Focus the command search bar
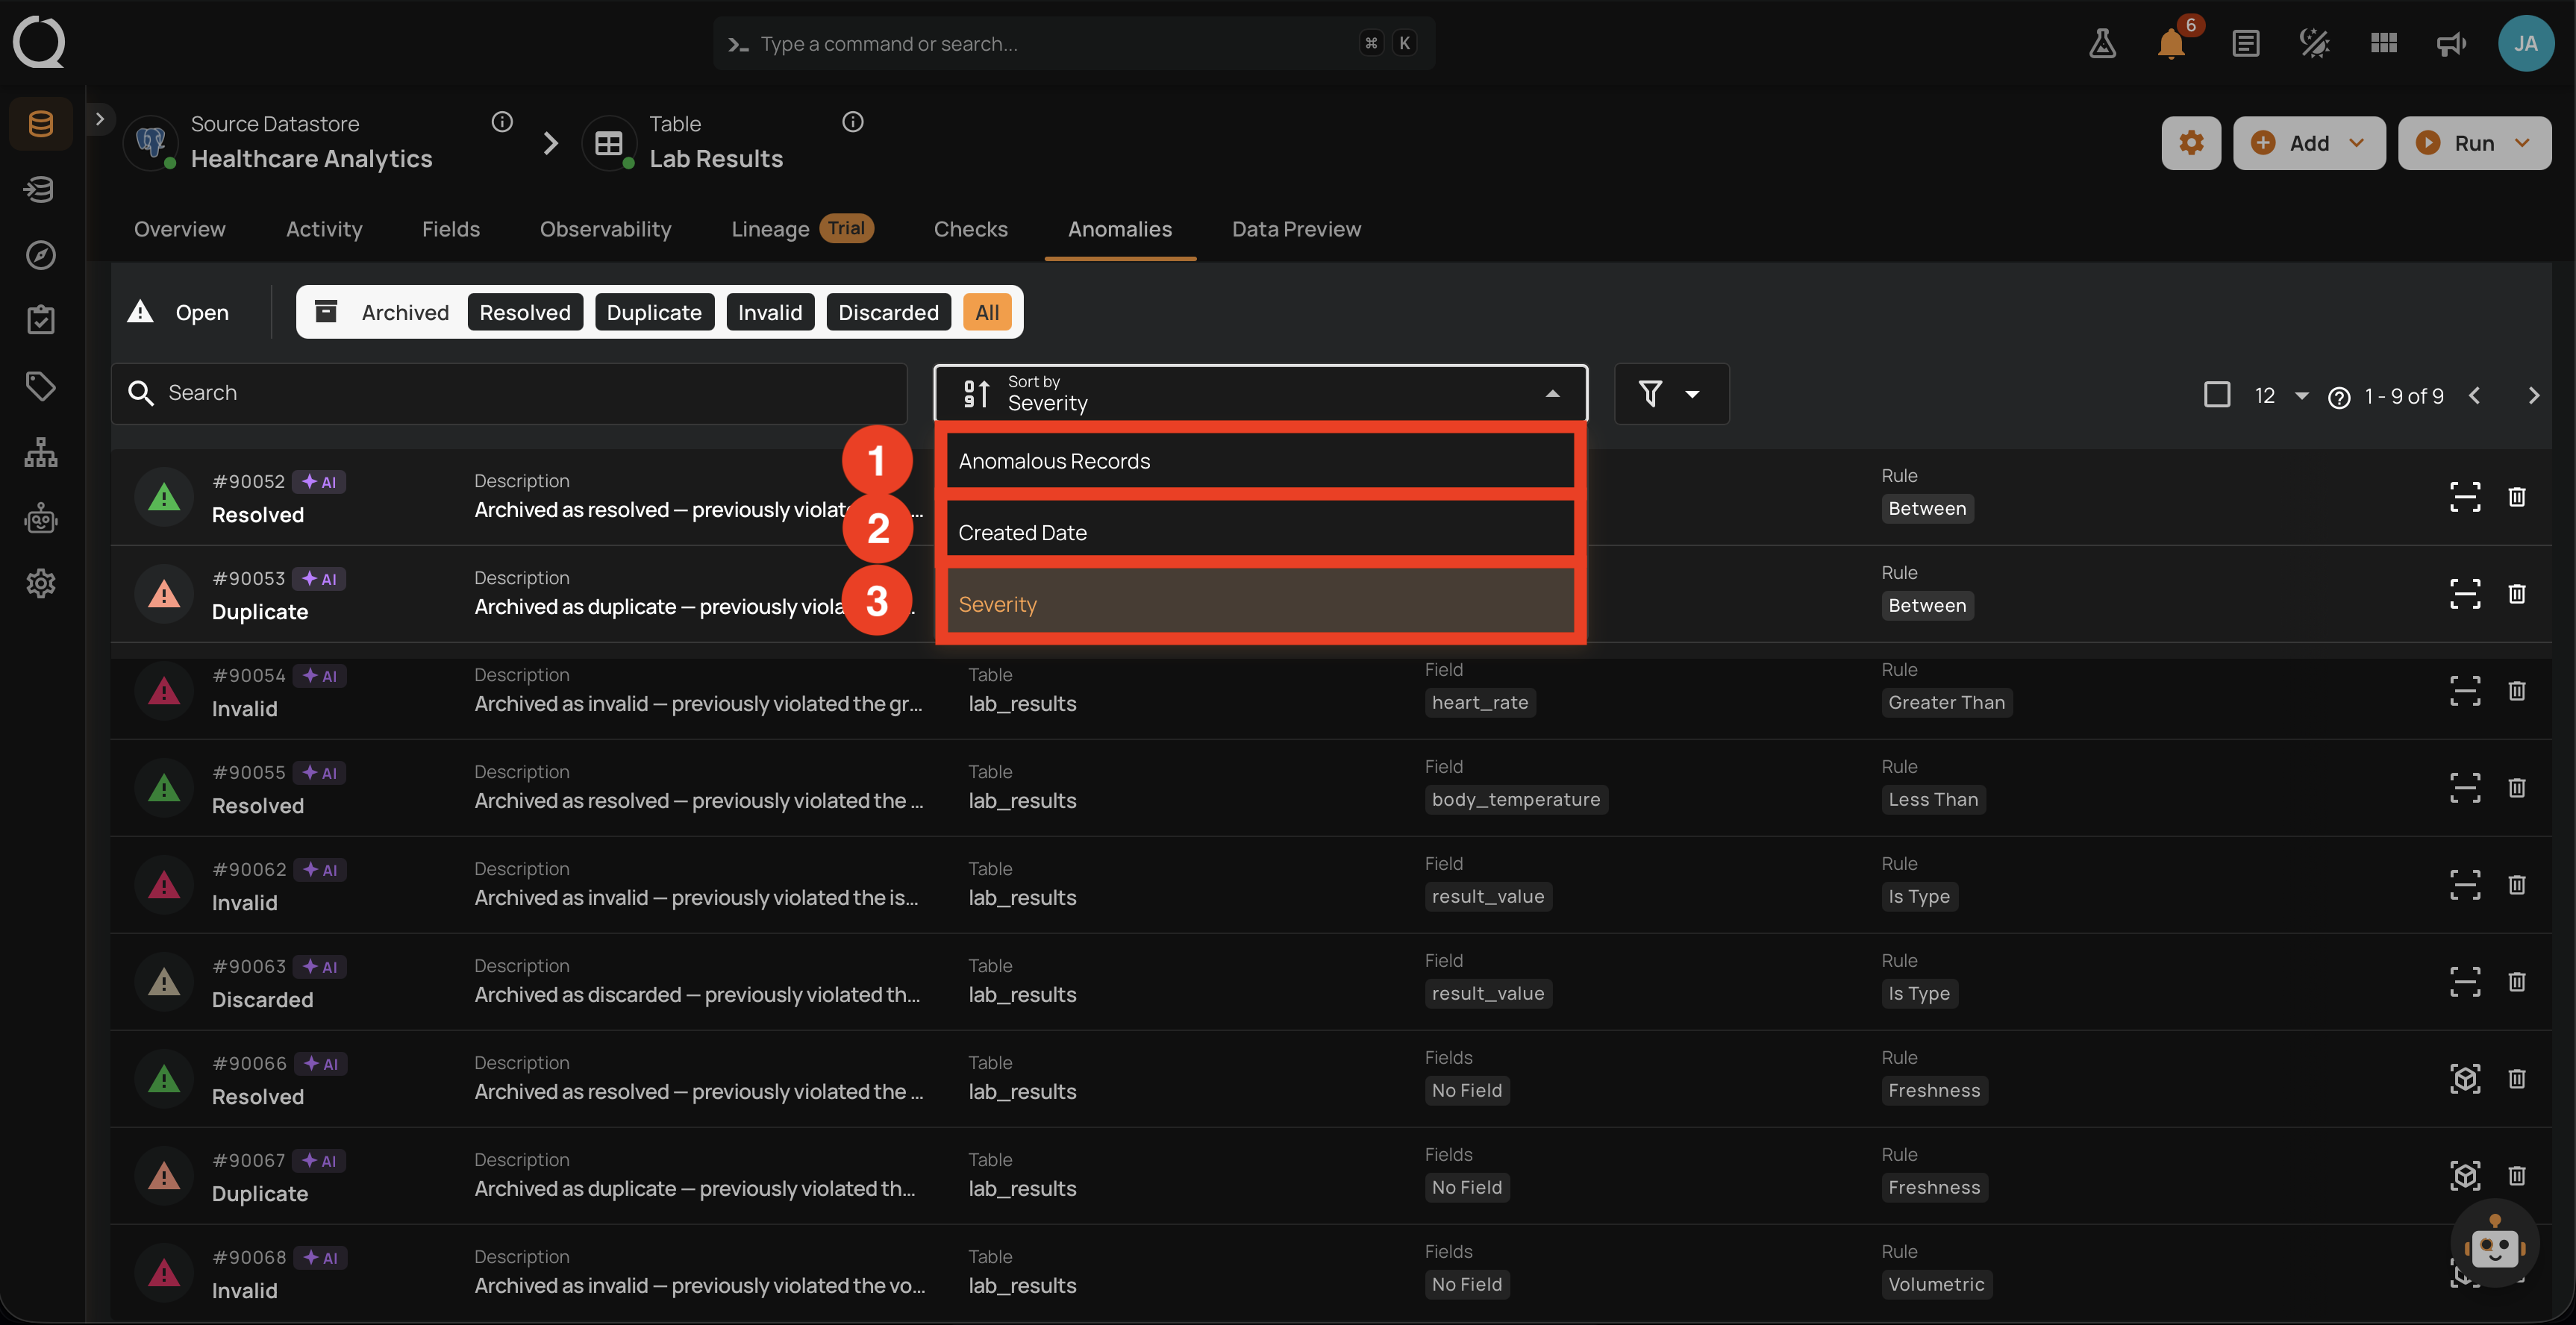Viewport: 2576px width, 1325px height. (1074, 43)
